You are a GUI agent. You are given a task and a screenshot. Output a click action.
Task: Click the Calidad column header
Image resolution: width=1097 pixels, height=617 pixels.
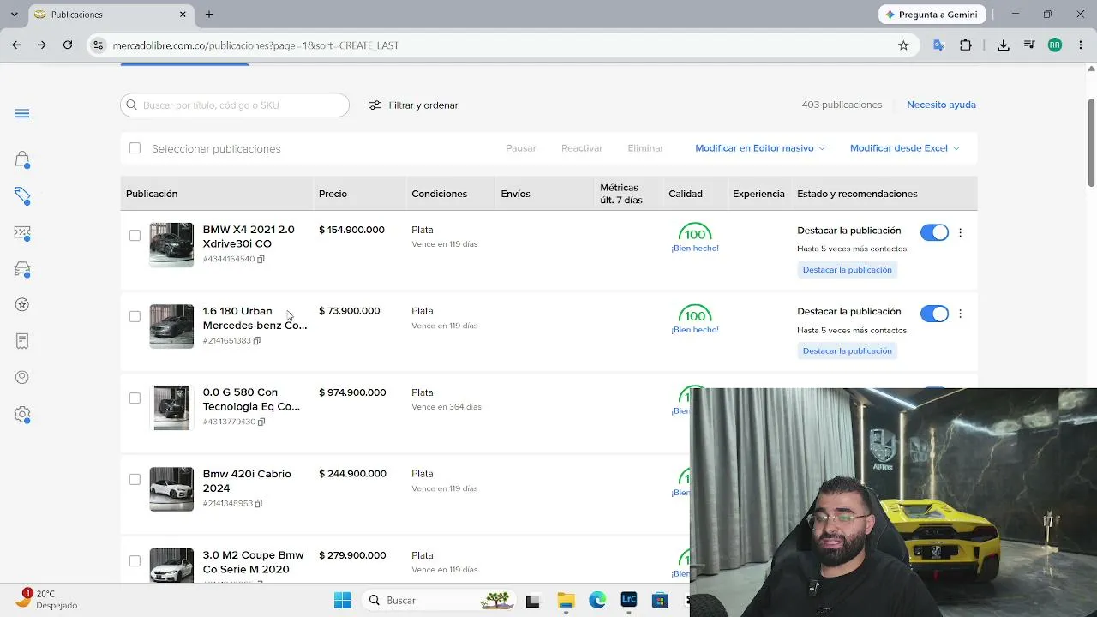686,194
